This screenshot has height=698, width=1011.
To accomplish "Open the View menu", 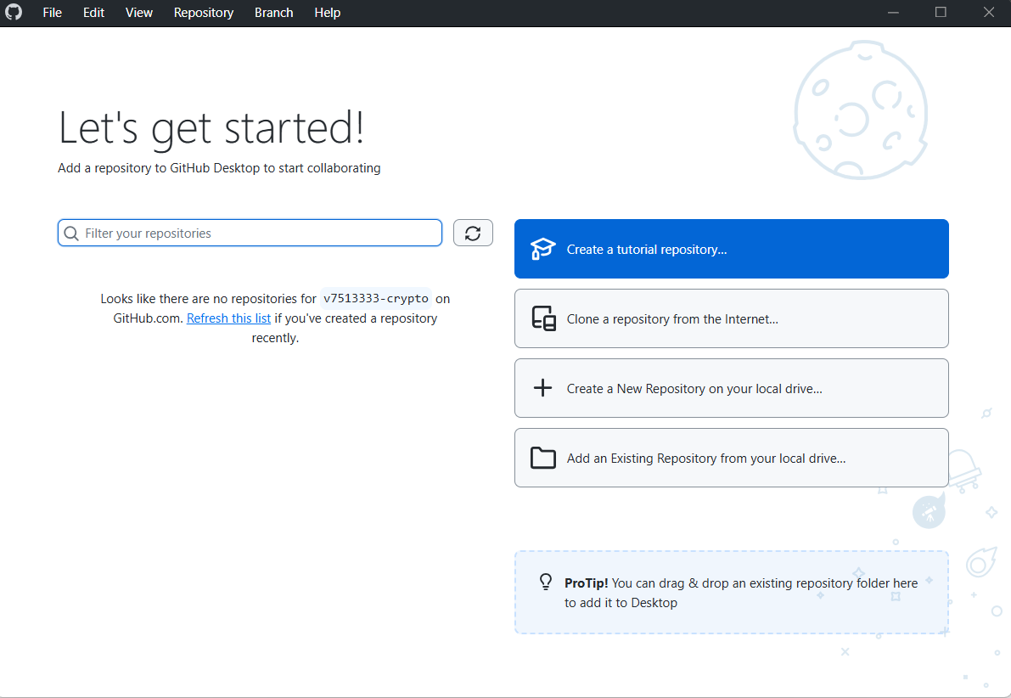I will pyautogui.click(x=138, y=12).
